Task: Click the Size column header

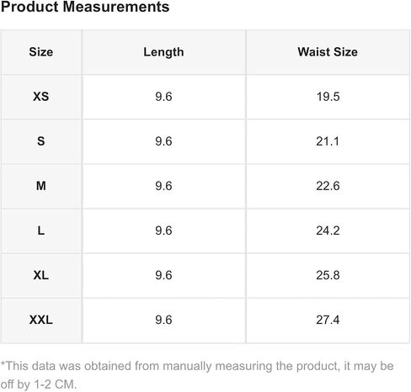Action: coord(41,52)
